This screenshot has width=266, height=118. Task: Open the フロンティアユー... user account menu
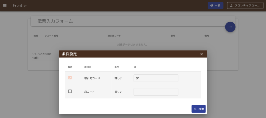coord(245,5)
